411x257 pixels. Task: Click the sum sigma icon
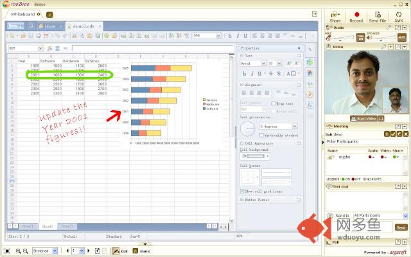click(x=58, y=48)
